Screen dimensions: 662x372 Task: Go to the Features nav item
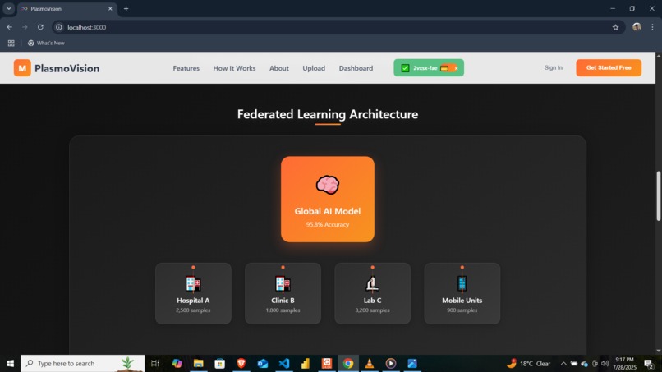pos(186,68)
